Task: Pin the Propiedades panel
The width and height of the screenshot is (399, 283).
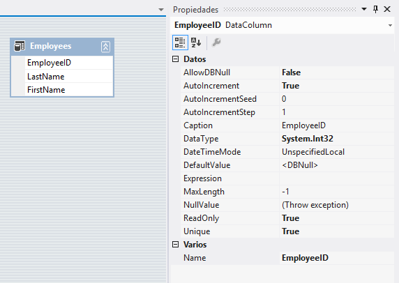Action: pos(375,9)
